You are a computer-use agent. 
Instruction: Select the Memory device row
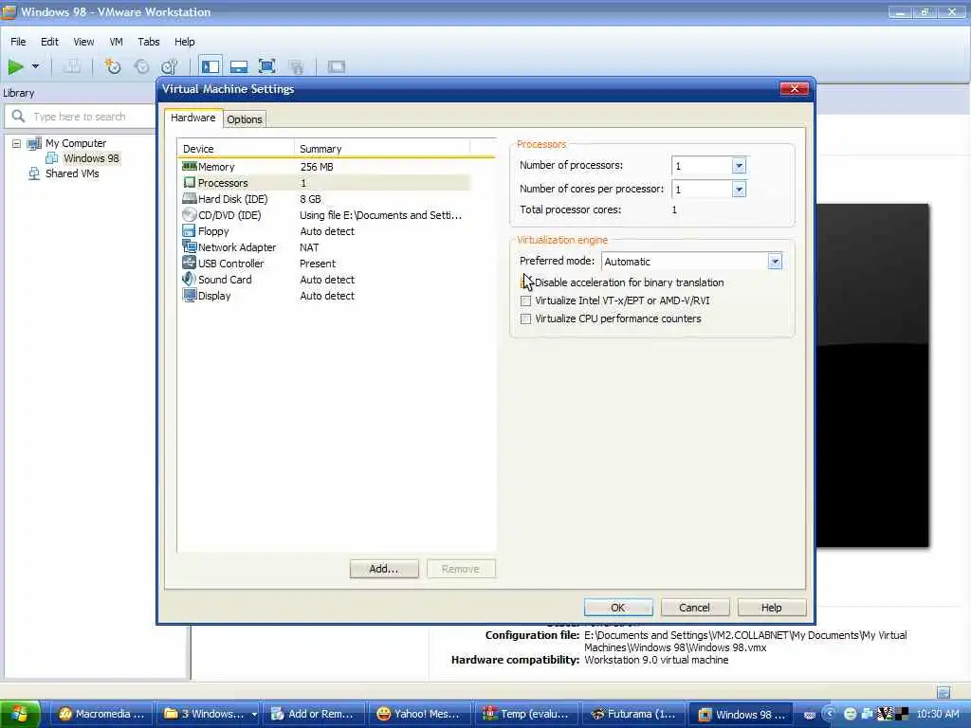[326, 167]
